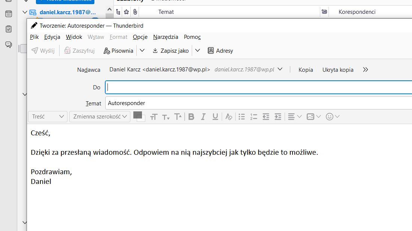Toggle bold formatting
The height and width of the screenshot is (231, 412).
(191, 117)
